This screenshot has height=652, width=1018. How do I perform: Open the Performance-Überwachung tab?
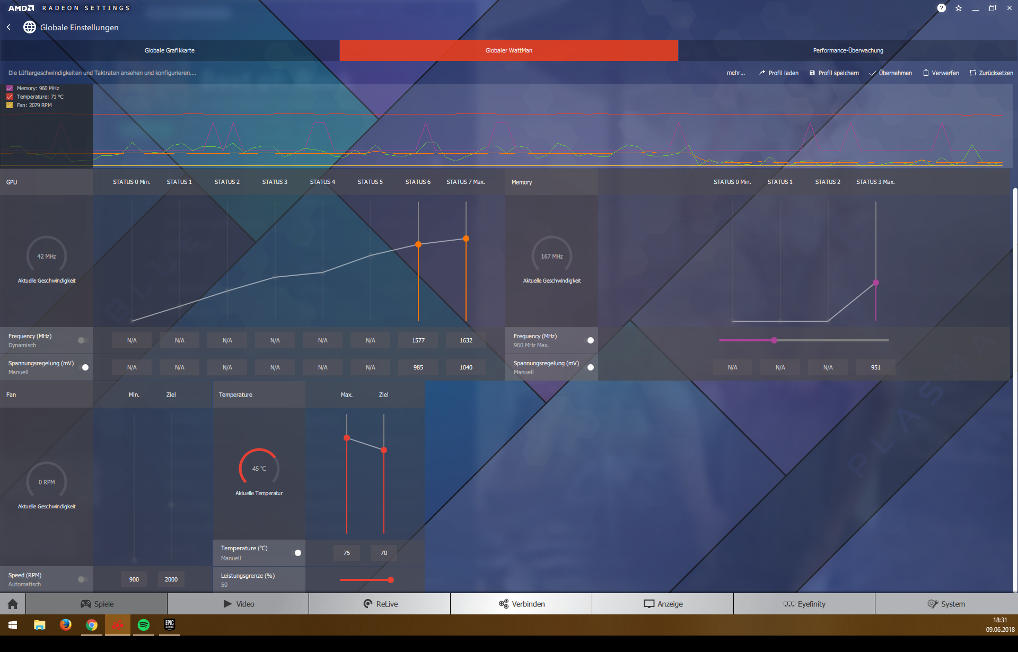tap(848, 50)
